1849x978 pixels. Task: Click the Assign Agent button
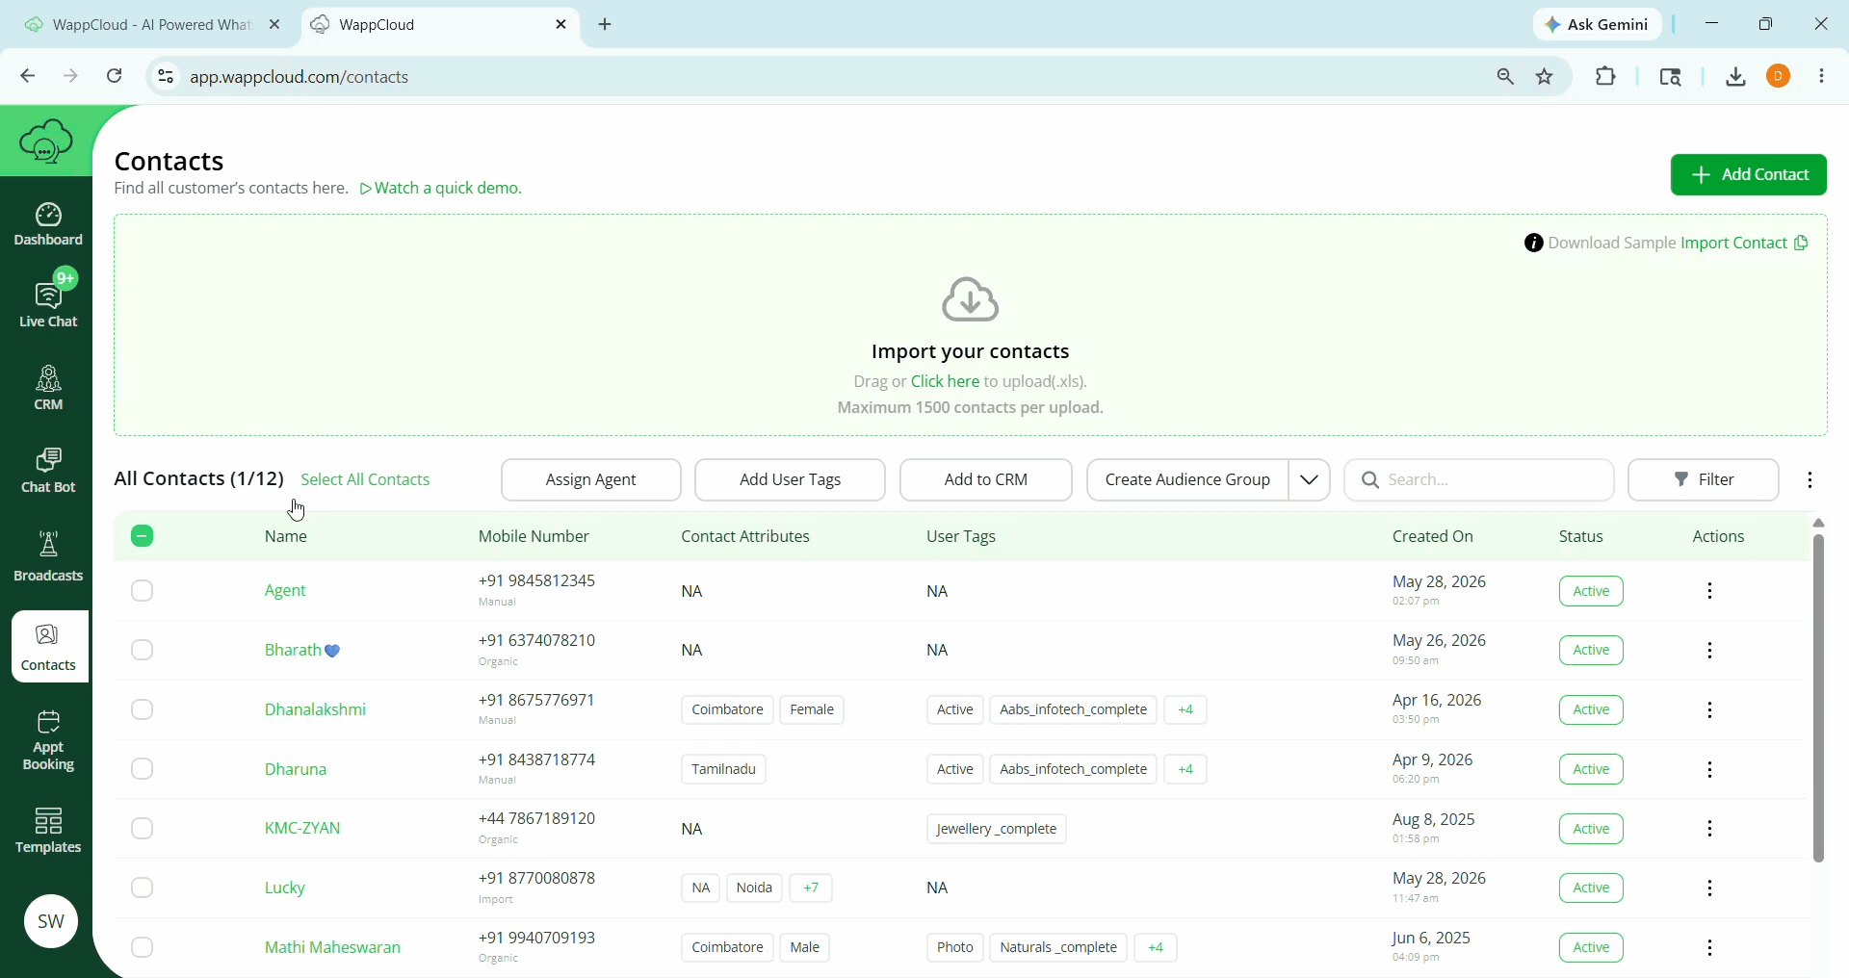pyautogui.click(x=591, y=479)
